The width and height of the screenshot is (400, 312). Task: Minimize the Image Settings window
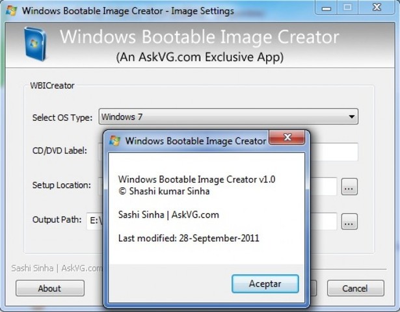click(x=327, y=8)
